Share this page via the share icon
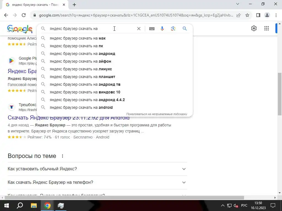282x211 pixels. click(238, 15)
